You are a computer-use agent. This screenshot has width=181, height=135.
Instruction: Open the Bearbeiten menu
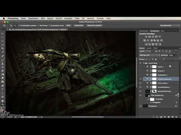click(33, 18)
